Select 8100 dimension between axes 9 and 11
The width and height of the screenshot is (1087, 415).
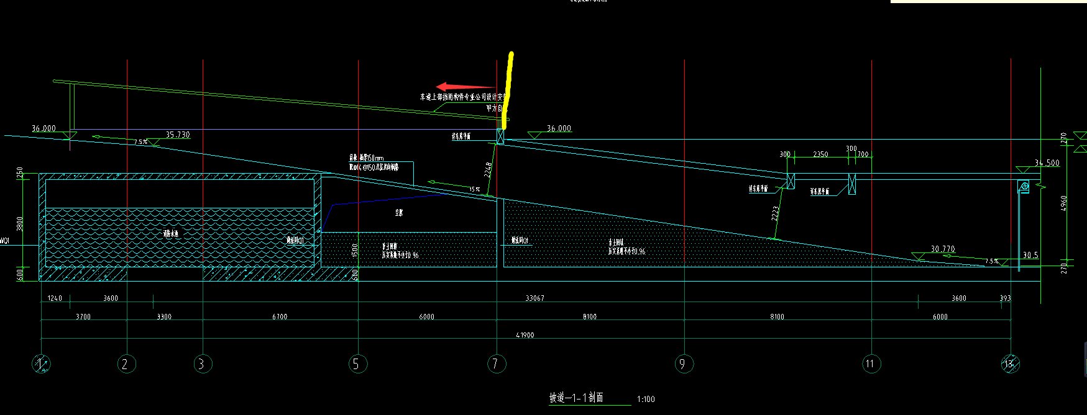pos(777,317)
